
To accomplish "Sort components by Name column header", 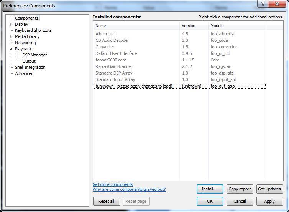I will pos(136,26).
